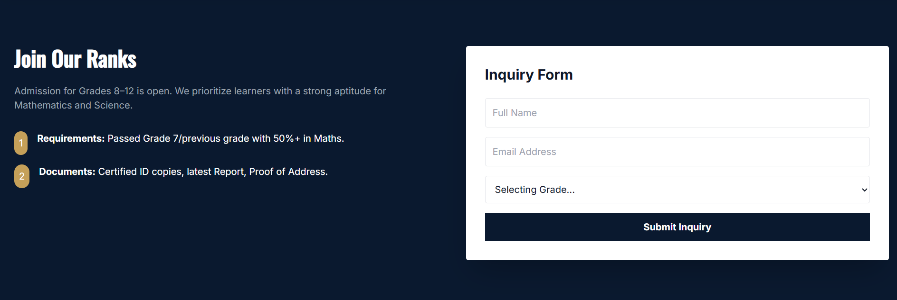897x300 pixels.
Task: Click the Documents label text
Action: pos(67,172)
